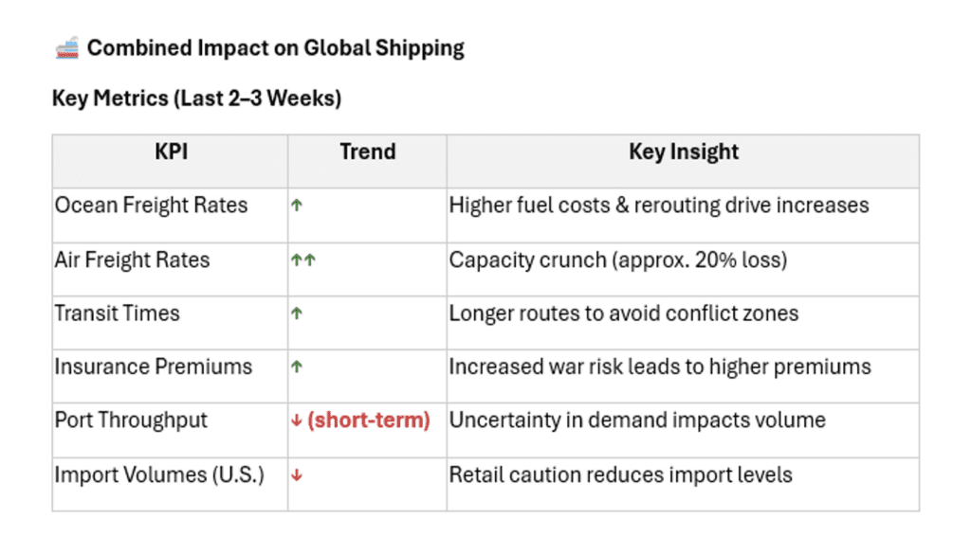Viewport: 971px width, 554px height.
Task: Click the green up arrow for Transit Times
Action: click(x=297, y=313)
